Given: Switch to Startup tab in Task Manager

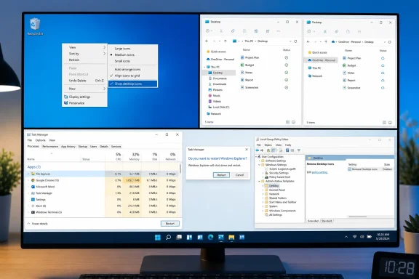Looking at the screenshot, I should (x=83, y=147).
